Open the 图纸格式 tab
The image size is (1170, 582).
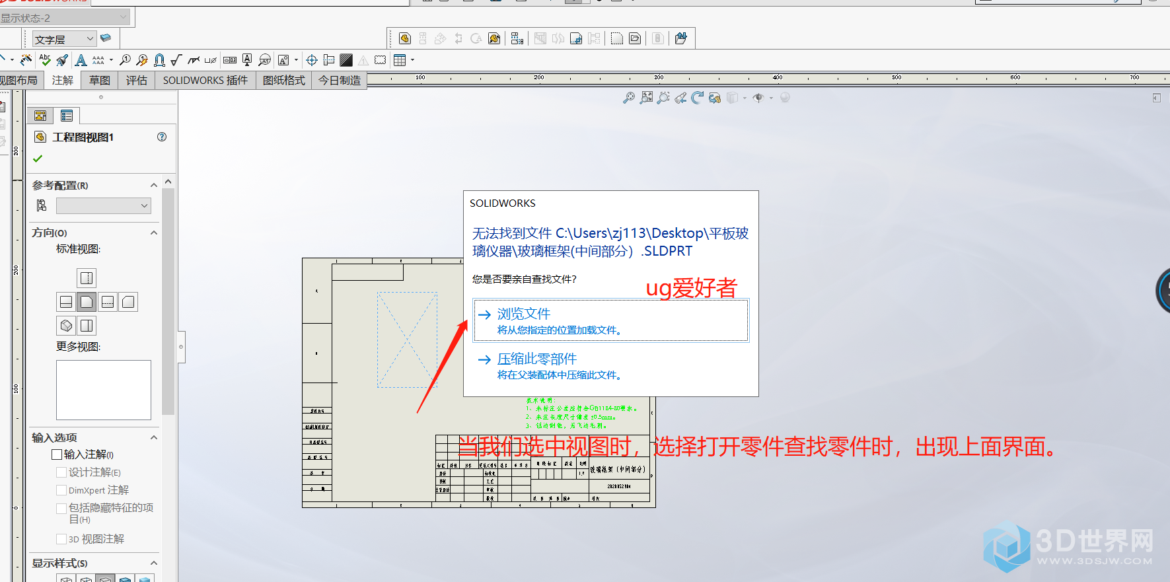coord(284,81)
